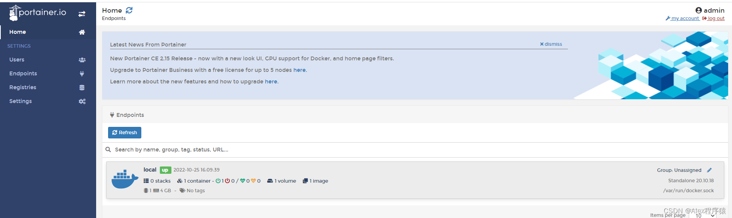
Task: Click the plug icon in Endpoints panel header
Action: (112, 115)
